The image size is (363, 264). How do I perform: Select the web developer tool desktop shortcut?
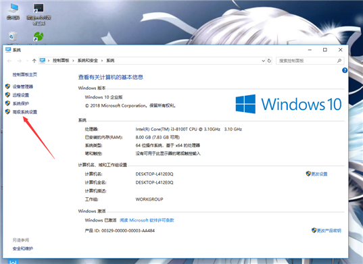coord(39,14)
